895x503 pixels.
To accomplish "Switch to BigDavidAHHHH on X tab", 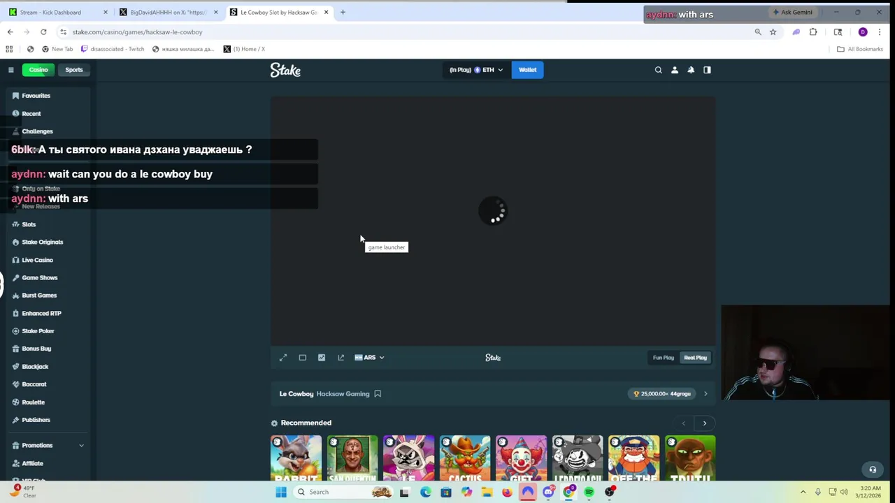I will (168, 12).
